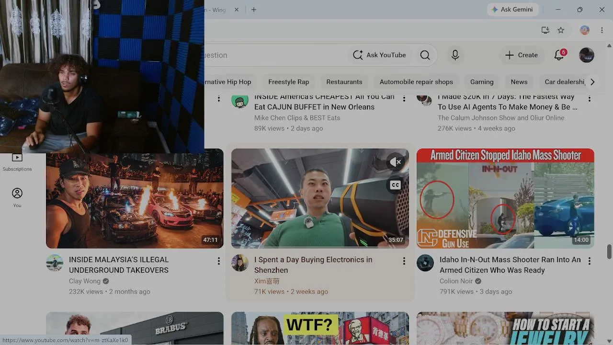Screen dimensions: 613x345
Task: Toggle captions on the Shenzhen preview
Action: (x=396, y=185)
